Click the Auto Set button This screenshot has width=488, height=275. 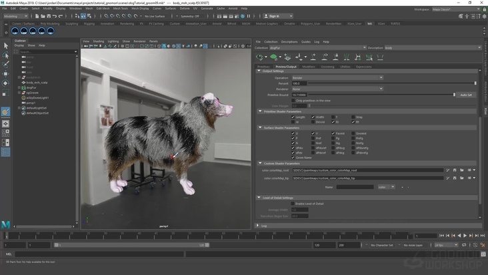click(466, 95)
